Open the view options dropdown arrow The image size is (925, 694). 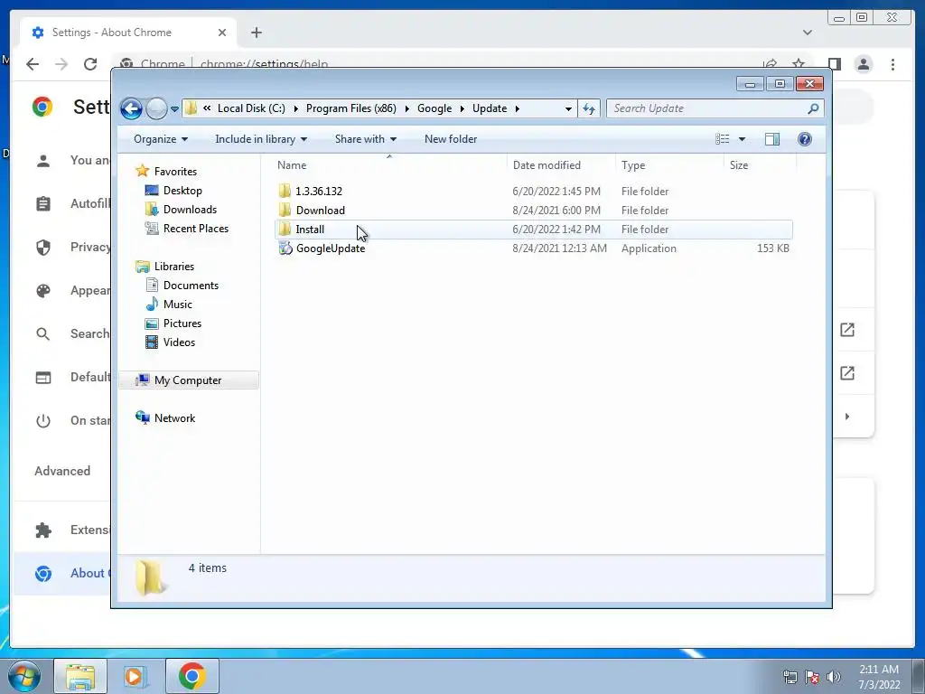[743, 139]
